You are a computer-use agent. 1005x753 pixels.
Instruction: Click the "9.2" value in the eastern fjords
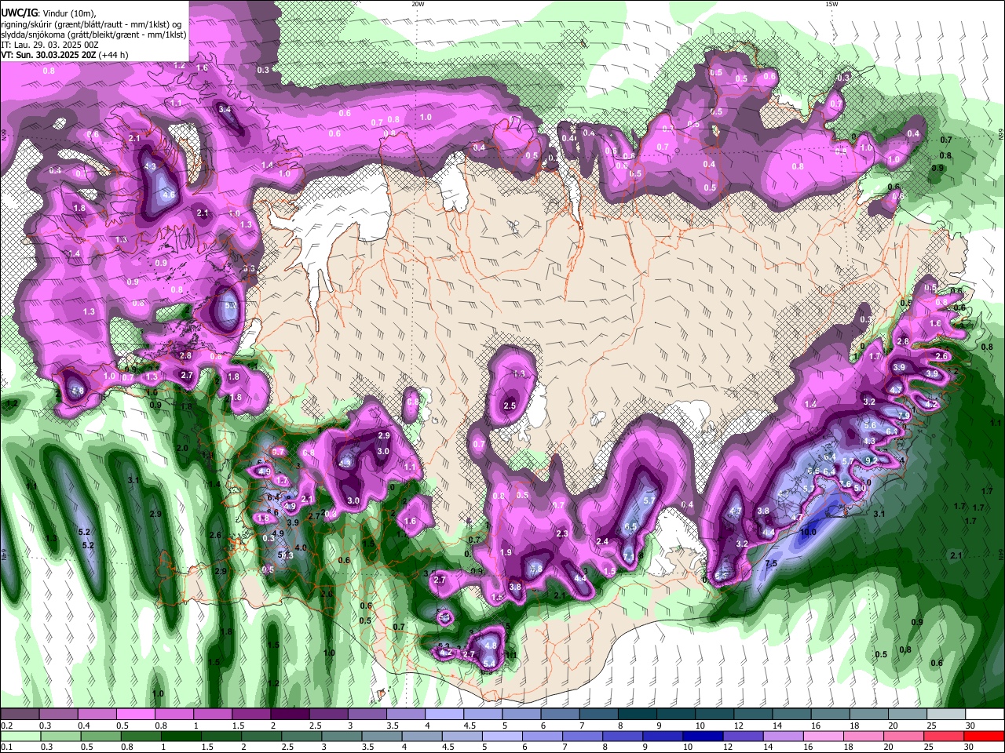871,460
